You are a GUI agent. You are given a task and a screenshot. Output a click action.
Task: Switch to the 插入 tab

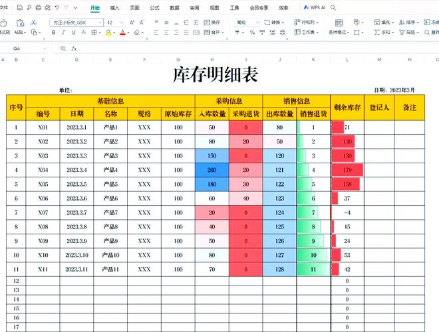pyautogui.click(x=115, y=8)
